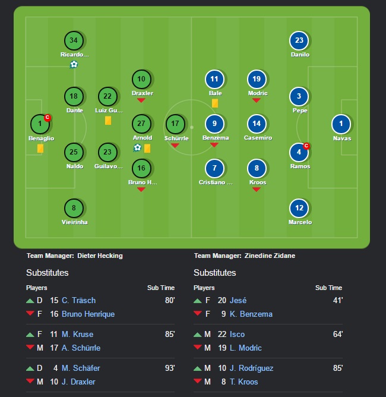386x397 pixels.
Task: Open C. Träsch substitute player link
Action: click(78, 300)
